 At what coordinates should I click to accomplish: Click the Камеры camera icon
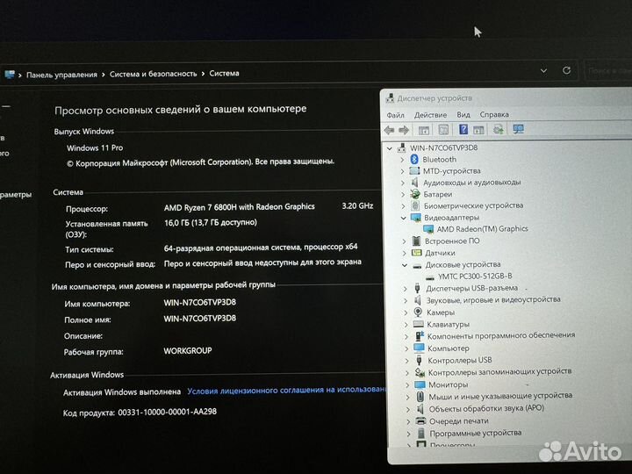tap(419, 312)
